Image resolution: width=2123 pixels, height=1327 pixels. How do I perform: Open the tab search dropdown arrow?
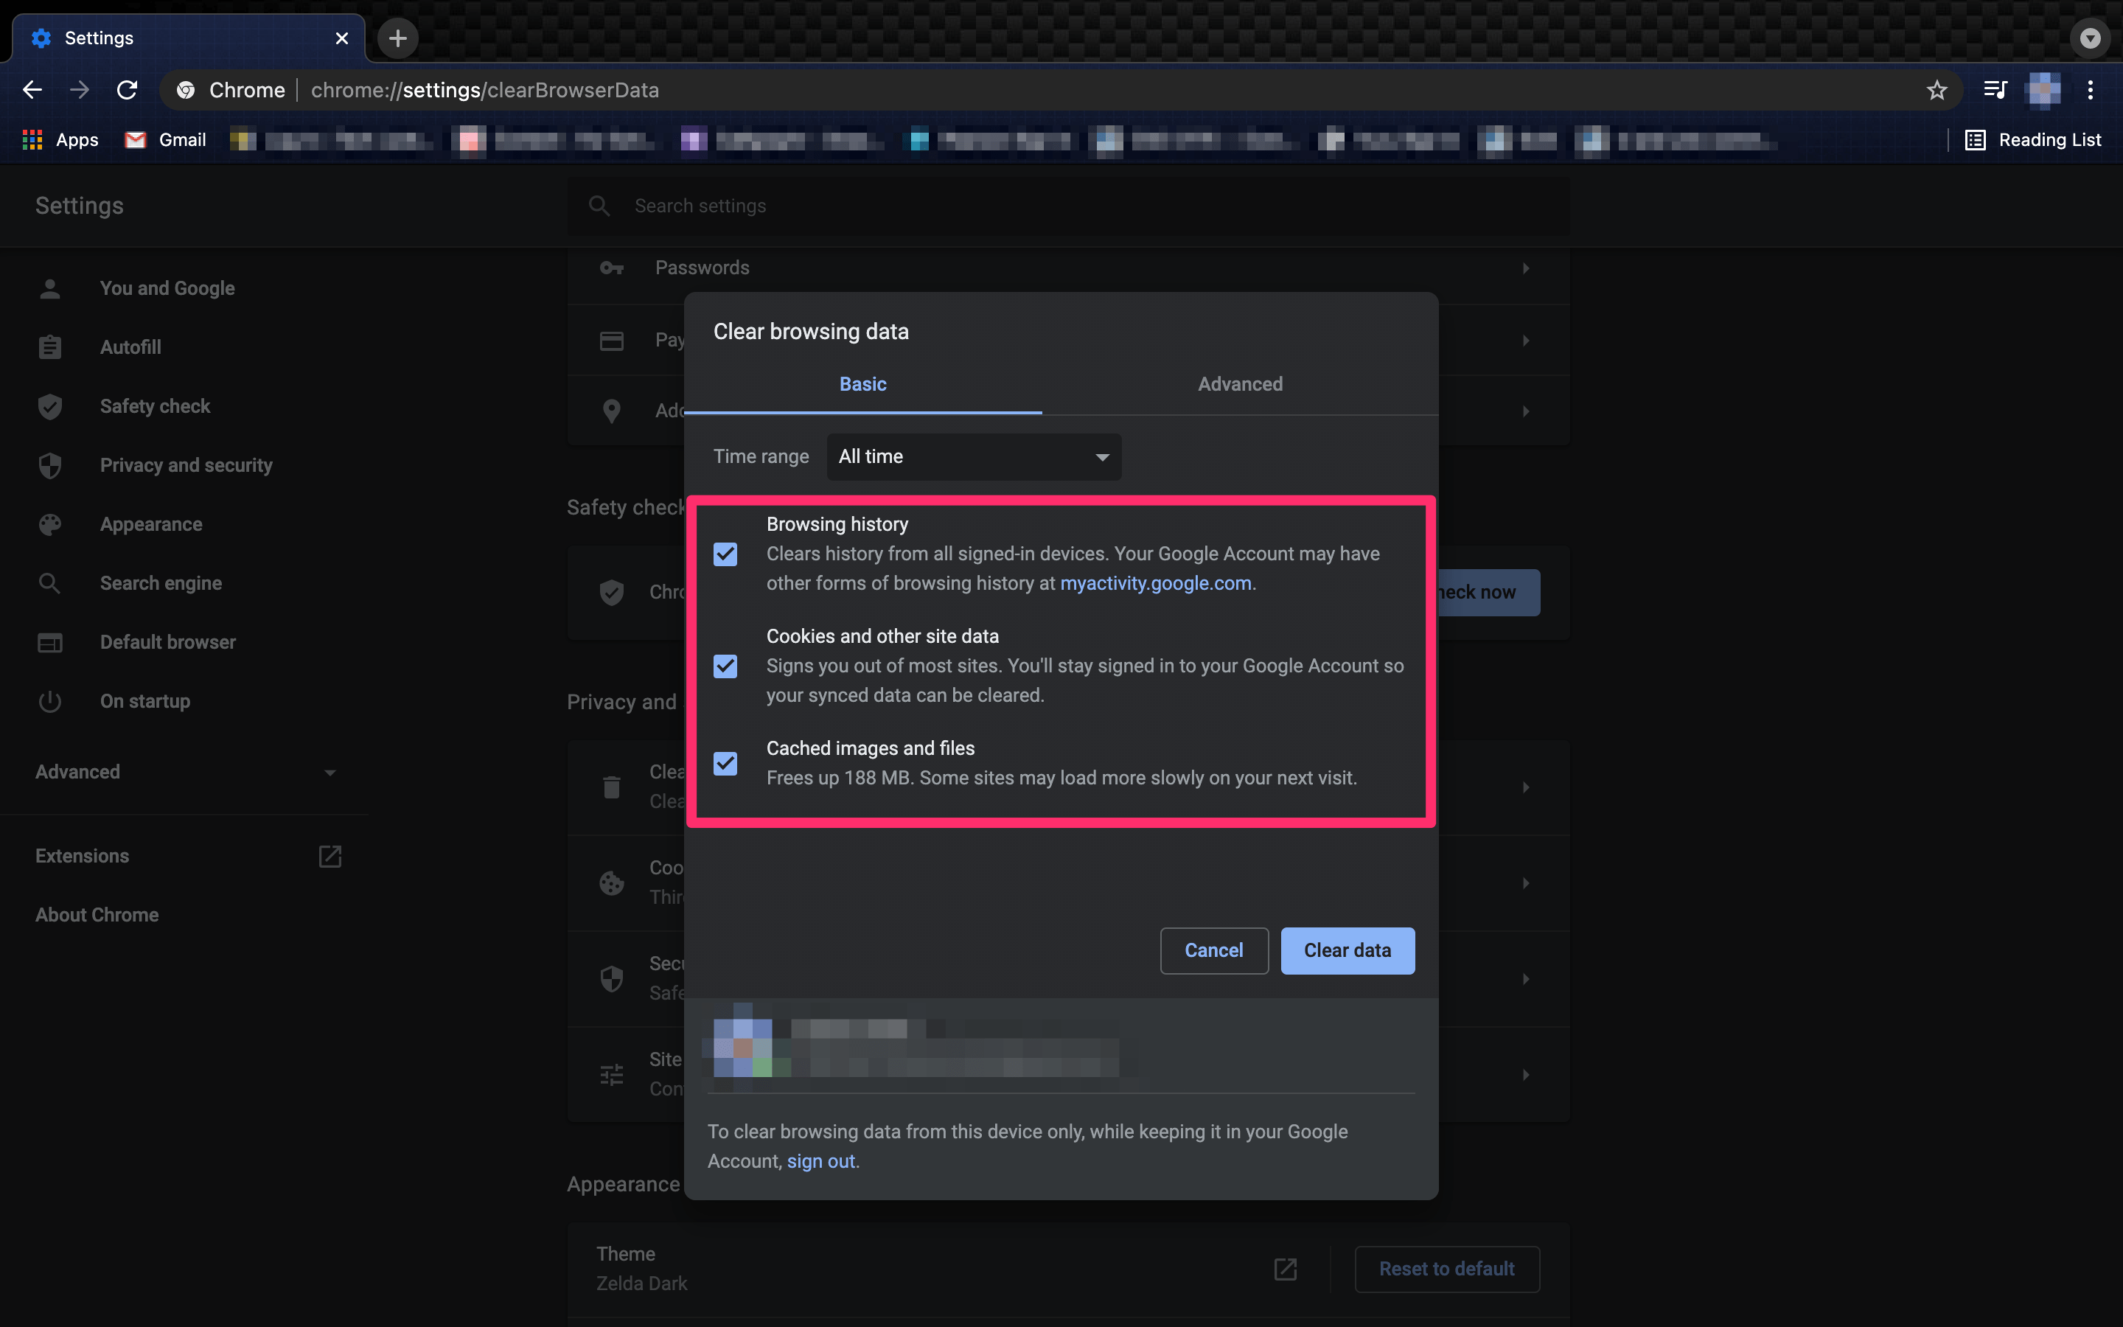coord(2090,38)
